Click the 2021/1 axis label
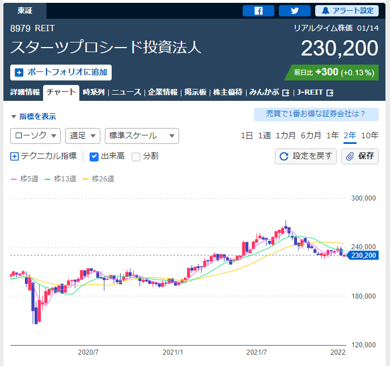390x366 pixels. click(x=173, y=352)
